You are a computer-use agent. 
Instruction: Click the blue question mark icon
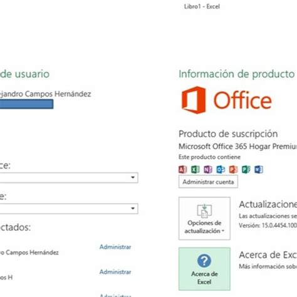point(204,261)
